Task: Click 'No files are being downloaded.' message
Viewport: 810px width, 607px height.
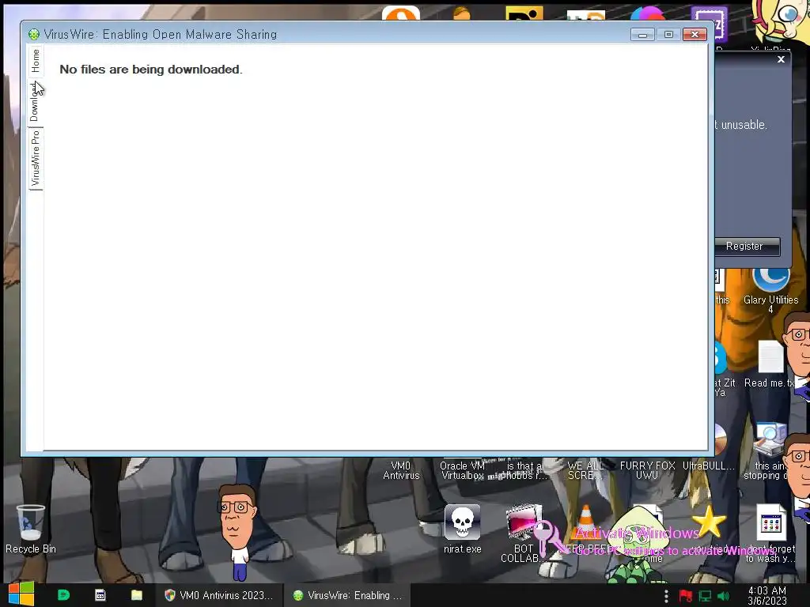Action: click(x=151, y=70)
